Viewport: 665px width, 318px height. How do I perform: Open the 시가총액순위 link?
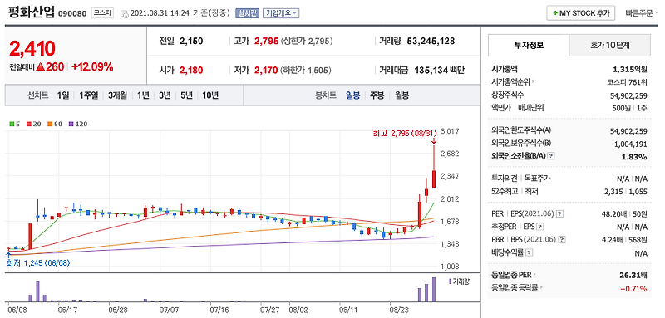click(x=513, y=81)
